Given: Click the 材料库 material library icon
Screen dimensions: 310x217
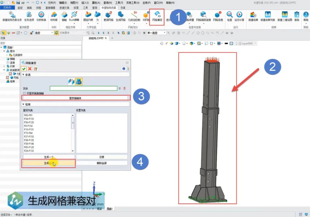Looking at the screenshot, I should (54, 16).
